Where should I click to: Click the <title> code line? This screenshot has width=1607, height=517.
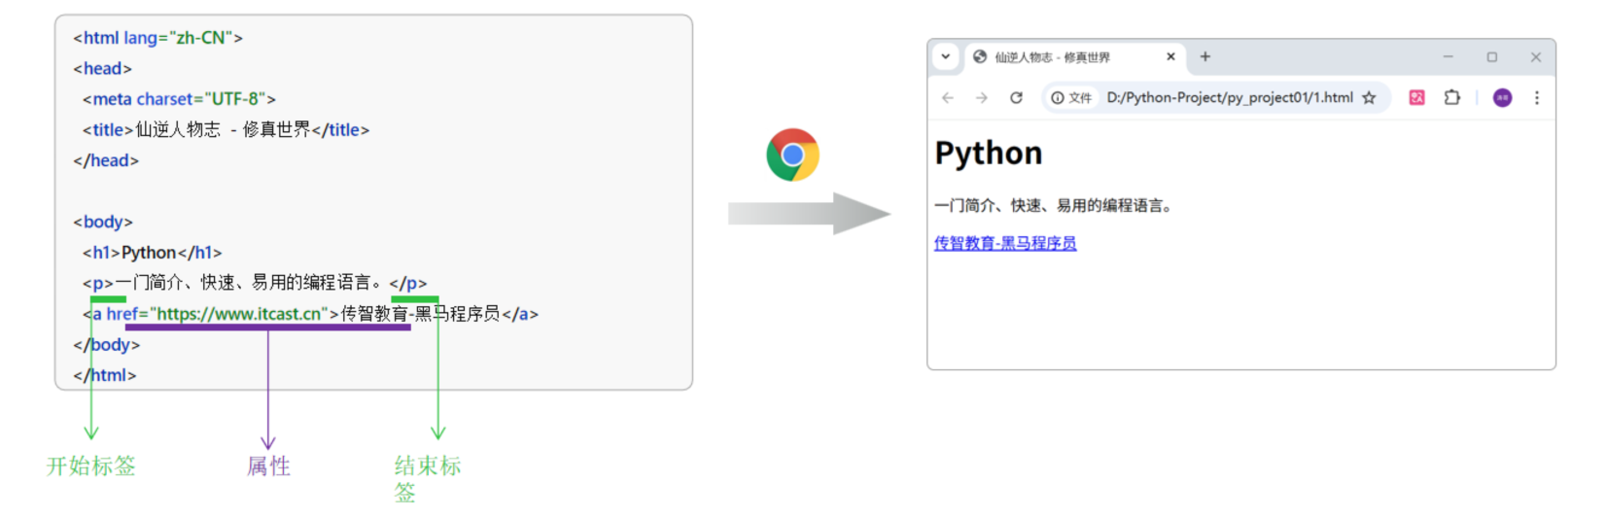tap(226, 129)
